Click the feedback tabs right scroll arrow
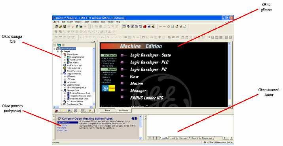The height and width of the screenshot is (146, 283). [232, 138]
